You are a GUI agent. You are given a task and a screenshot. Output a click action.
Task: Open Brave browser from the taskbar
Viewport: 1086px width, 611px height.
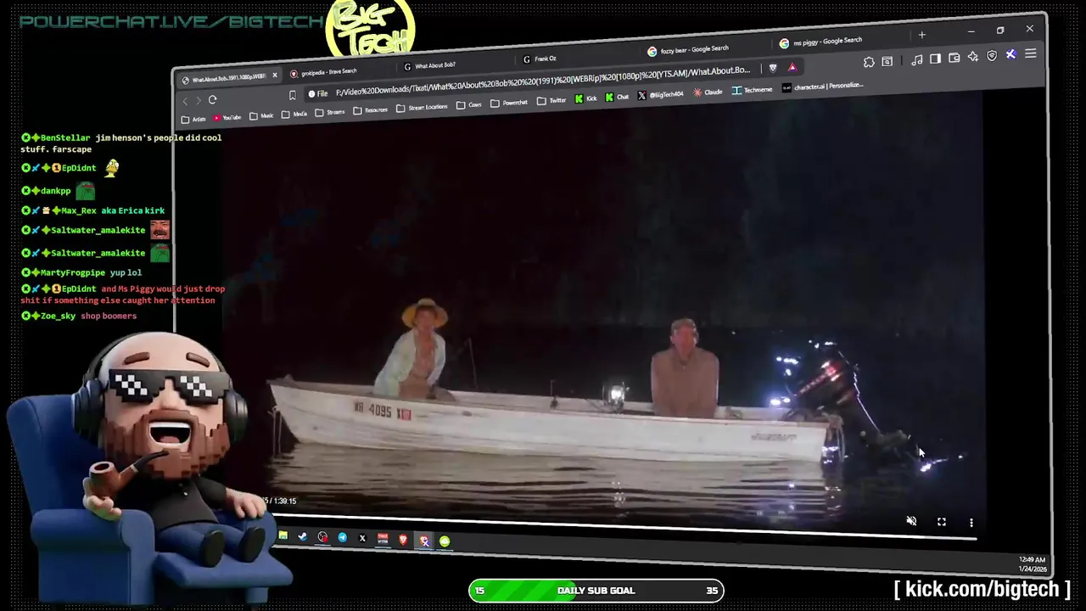click(x=403, y=540)
